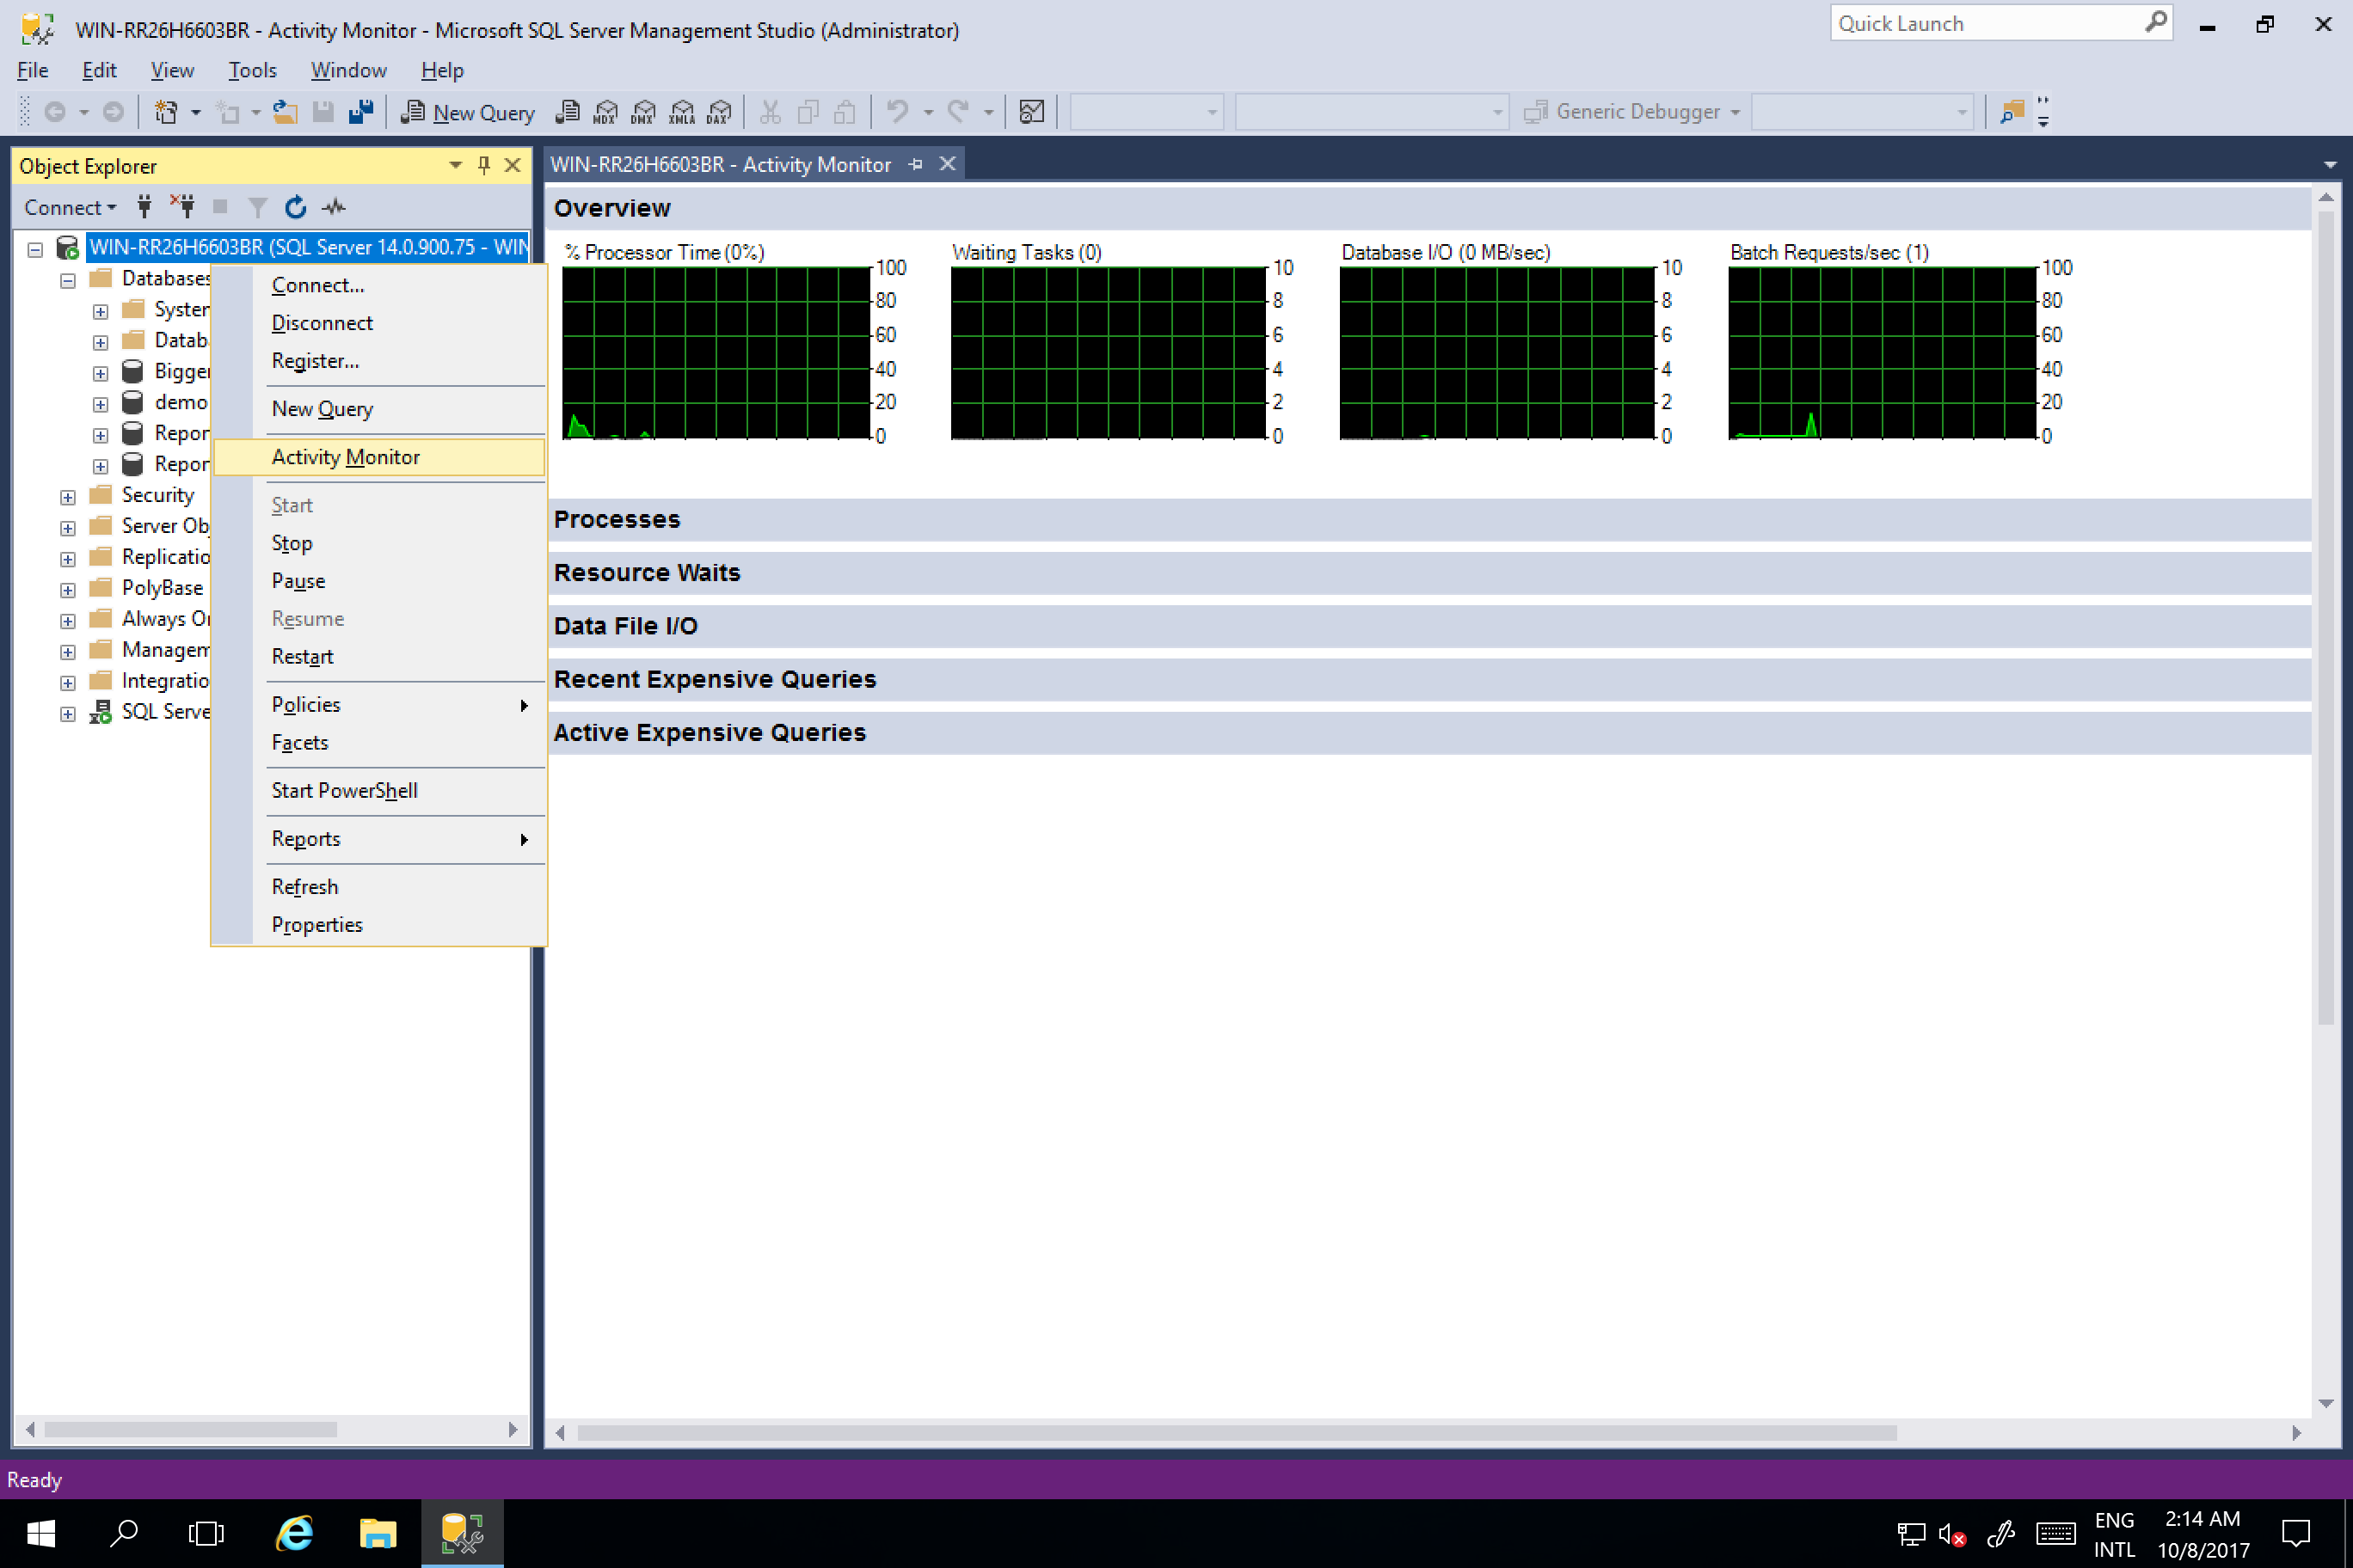Open the Generic Debugger dropdown
2353x1568 pixels.
[x=1735, y=112]
